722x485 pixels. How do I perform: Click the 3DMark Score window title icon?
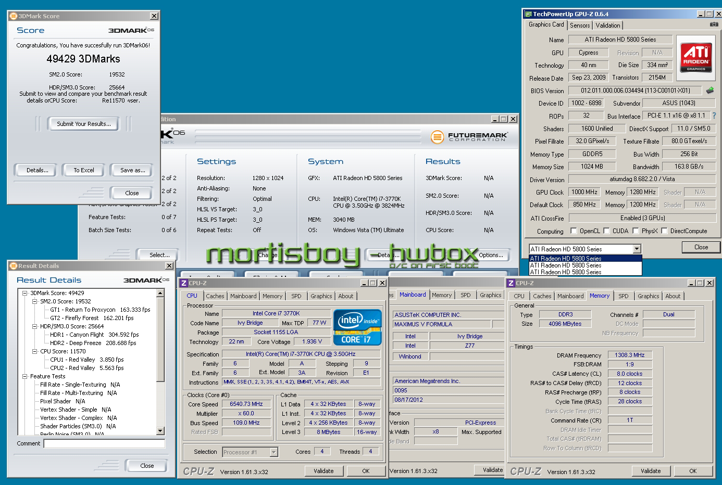pos(14,16)
